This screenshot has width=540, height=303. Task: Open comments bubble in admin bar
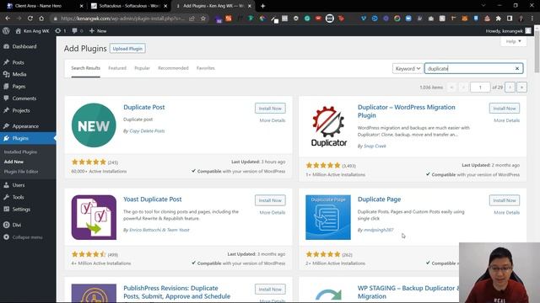tap(77, 31)
